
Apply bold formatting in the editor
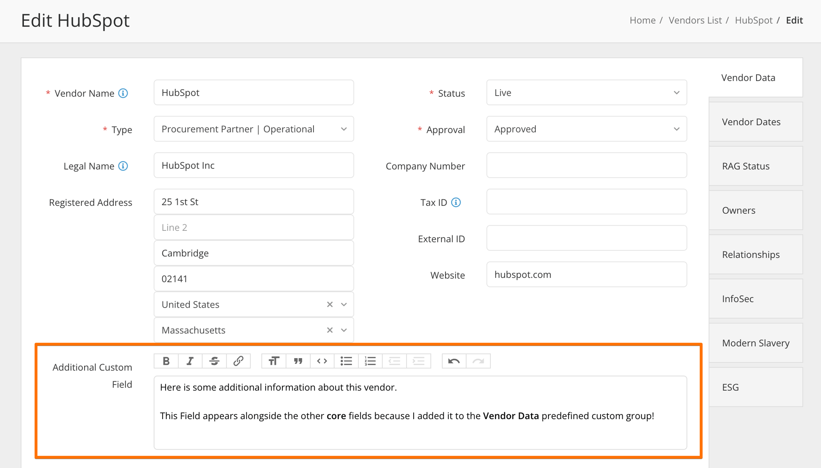(x=166, y=361)
